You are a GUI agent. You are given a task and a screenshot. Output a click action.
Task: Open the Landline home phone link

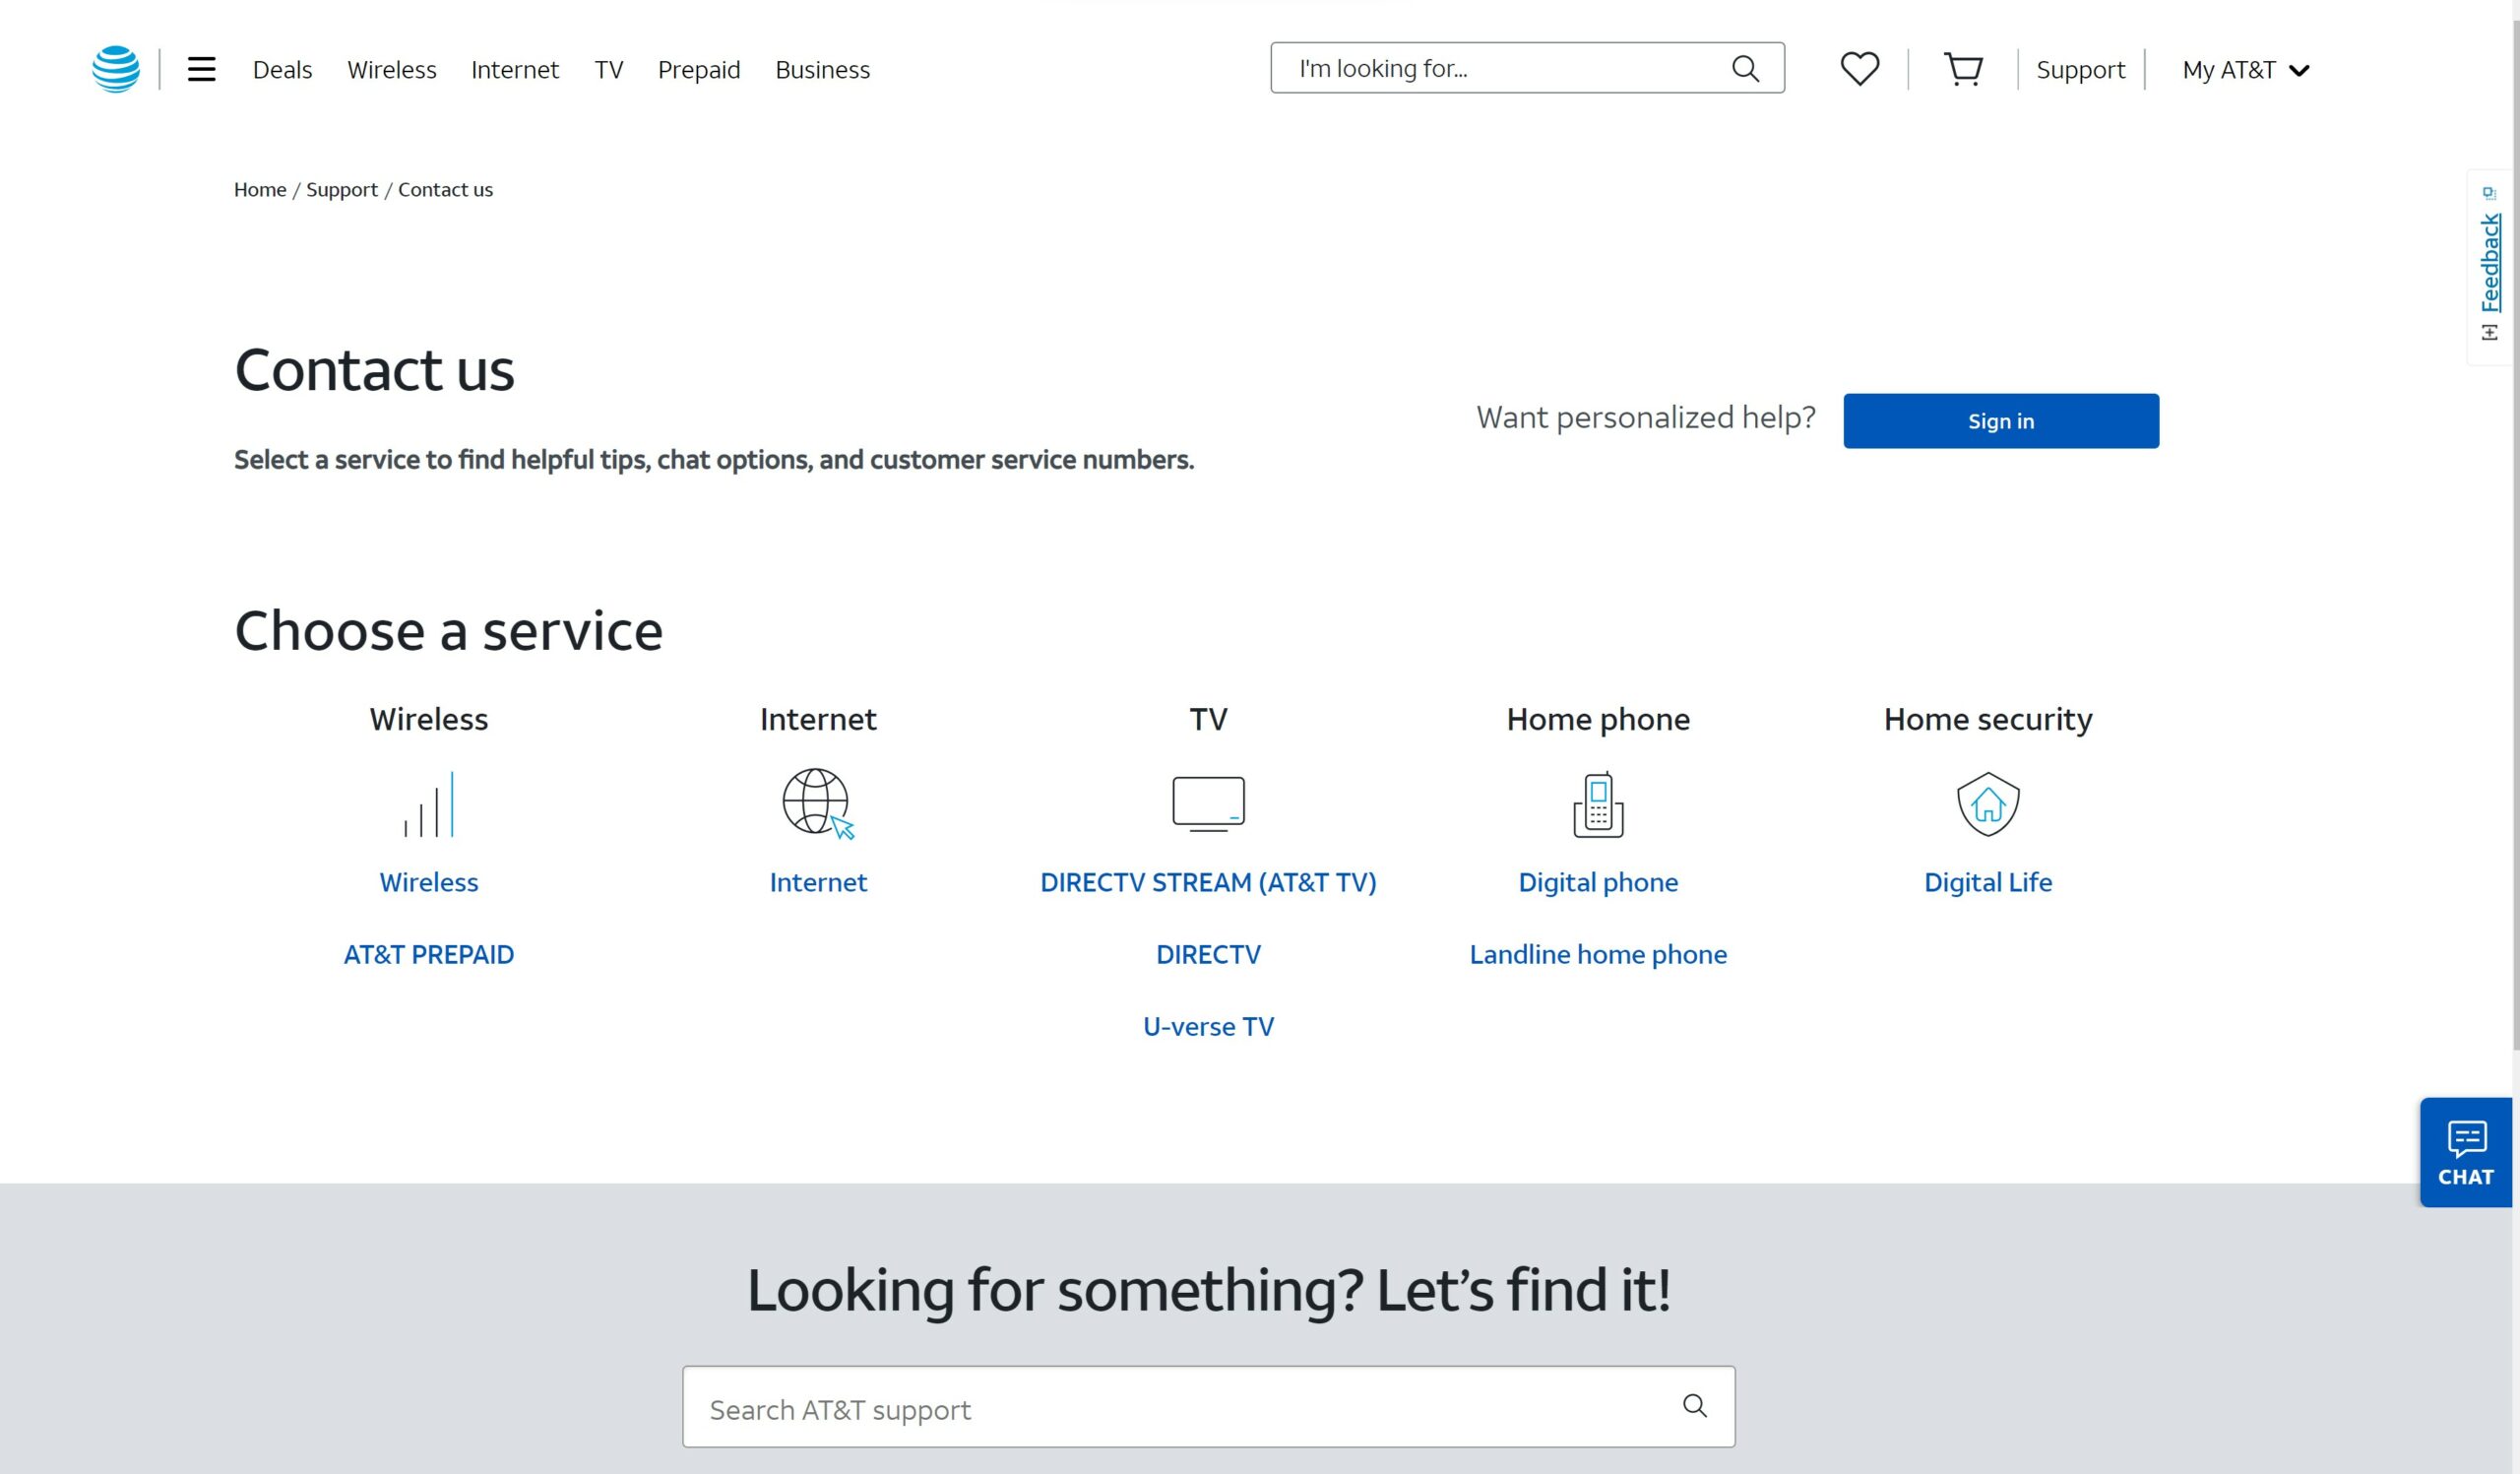point(1598,954)
